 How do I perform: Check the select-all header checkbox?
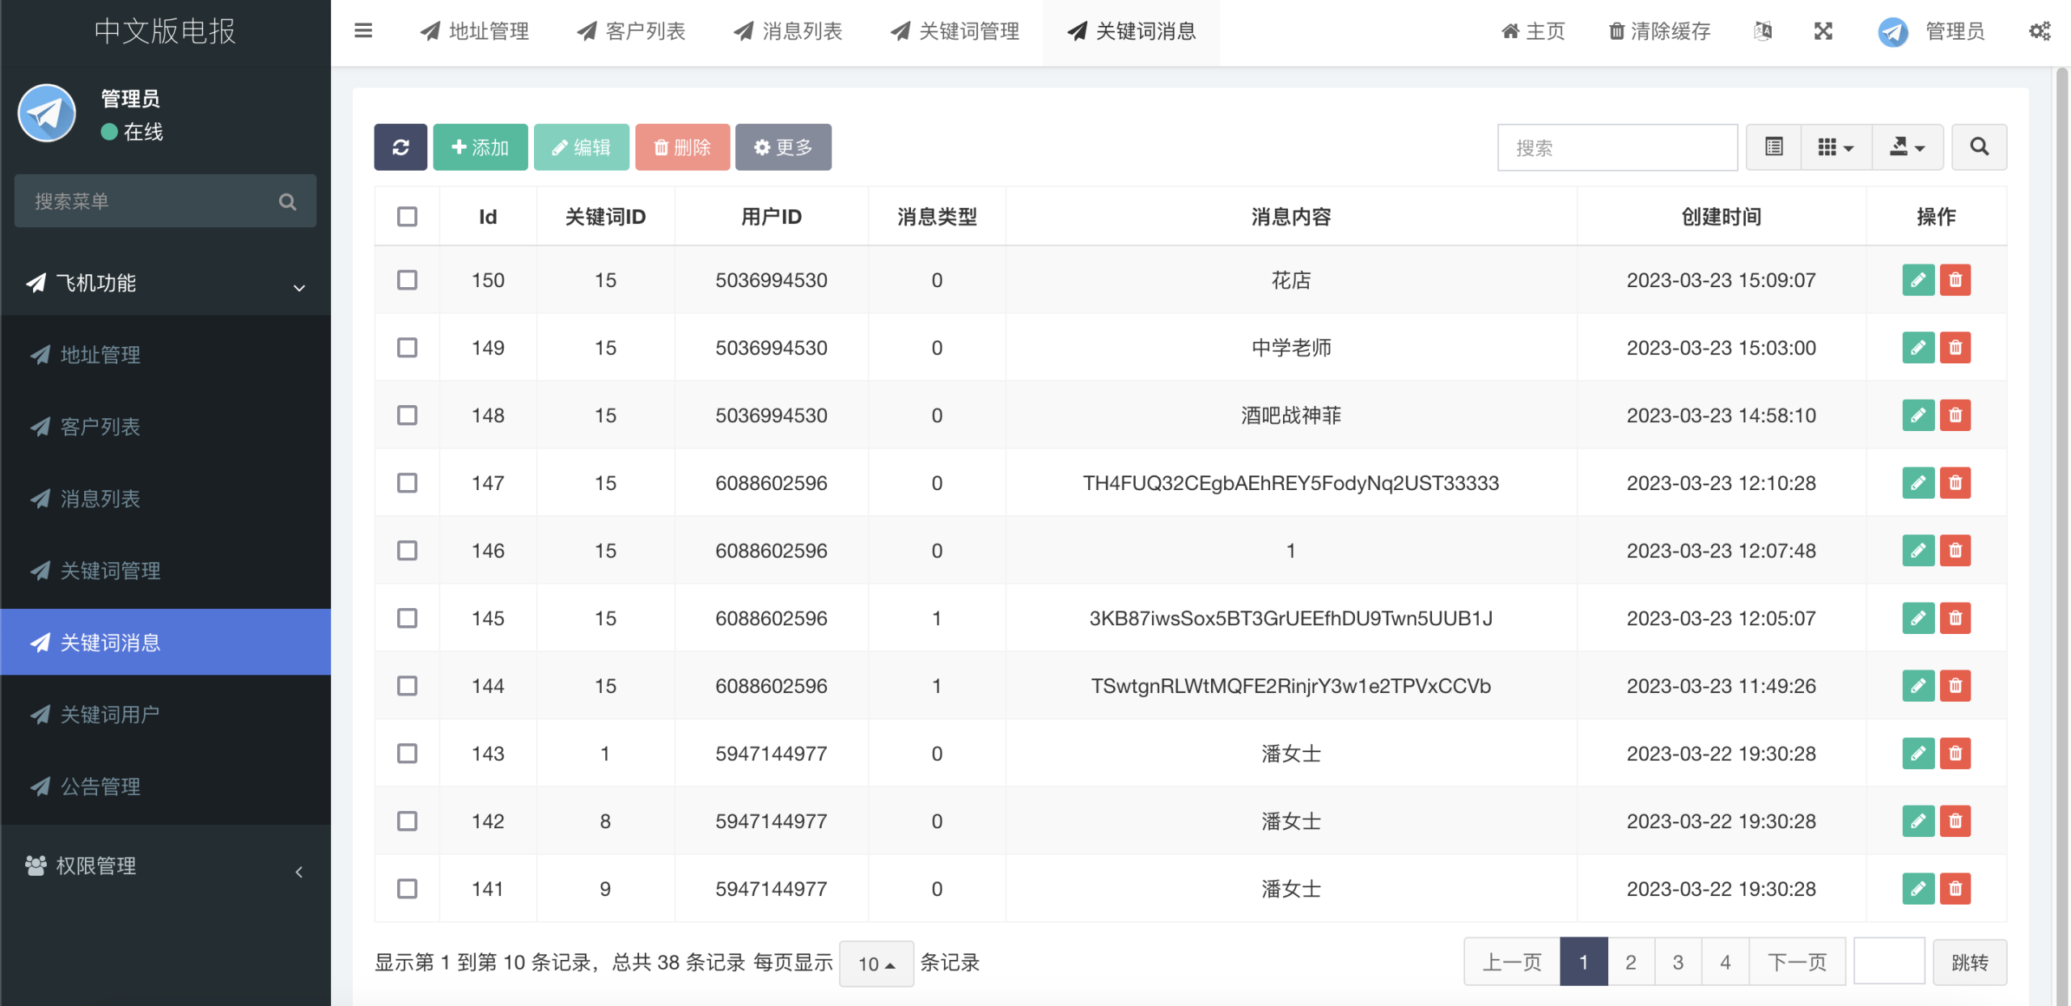click(x=407, y=216)
